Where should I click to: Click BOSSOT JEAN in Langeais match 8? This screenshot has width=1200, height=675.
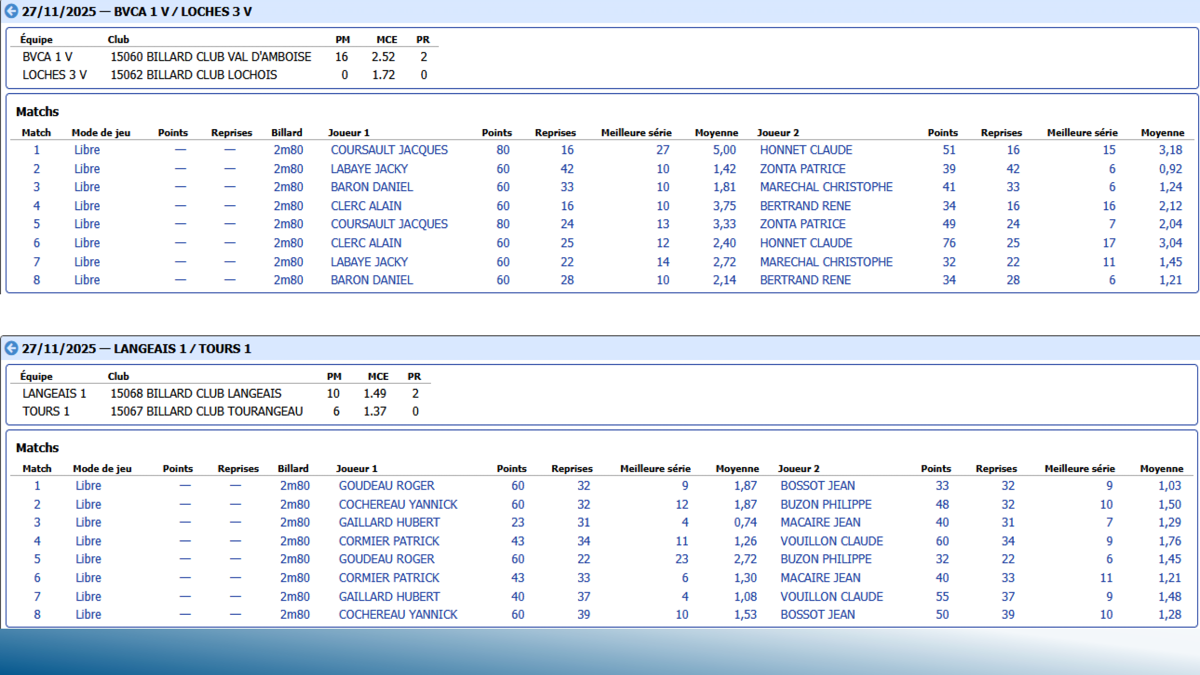tap(817, 614)
